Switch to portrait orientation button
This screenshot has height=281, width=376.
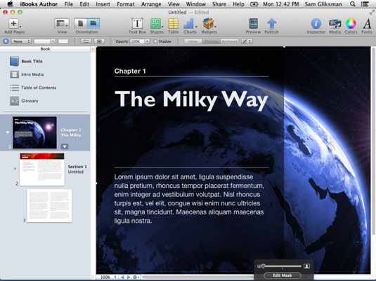click(x=80, y=23)
